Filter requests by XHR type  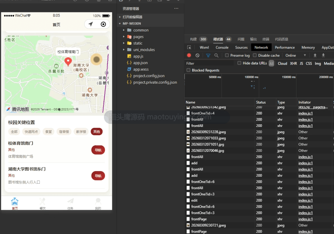[293, 63]
